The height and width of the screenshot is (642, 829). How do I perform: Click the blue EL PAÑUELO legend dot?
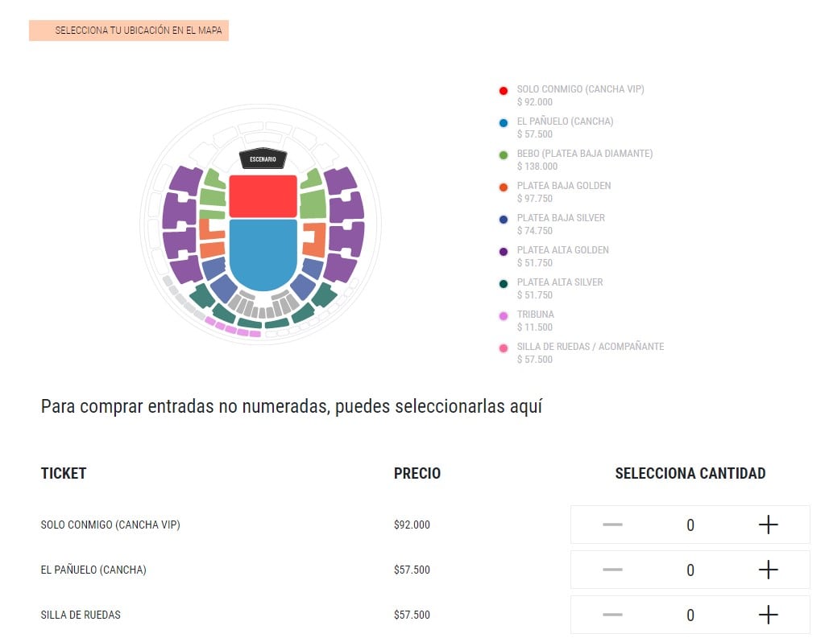[x=504, y=122]
